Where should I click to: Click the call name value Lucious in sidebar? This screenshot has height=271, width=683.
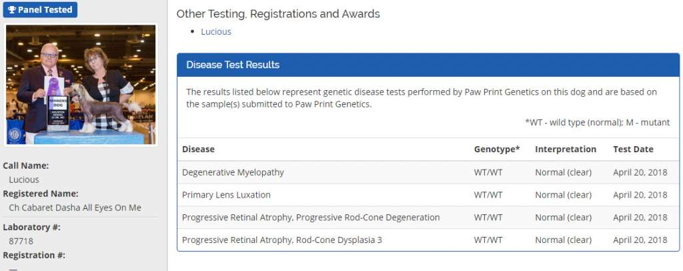click(x=24, y=180)
